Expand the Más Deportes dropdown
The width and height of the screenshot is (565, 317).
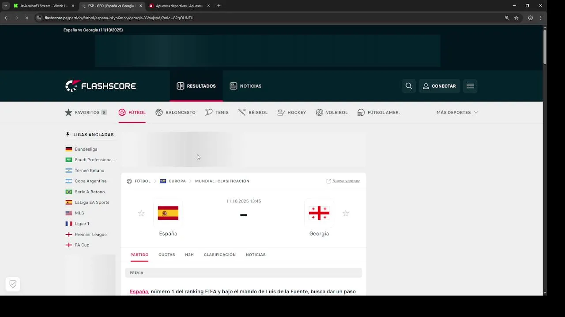tap(457, 112)
